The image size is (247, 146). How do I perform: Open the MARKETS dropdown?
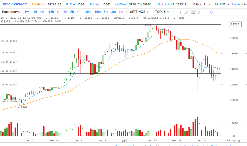coord(201,4)
